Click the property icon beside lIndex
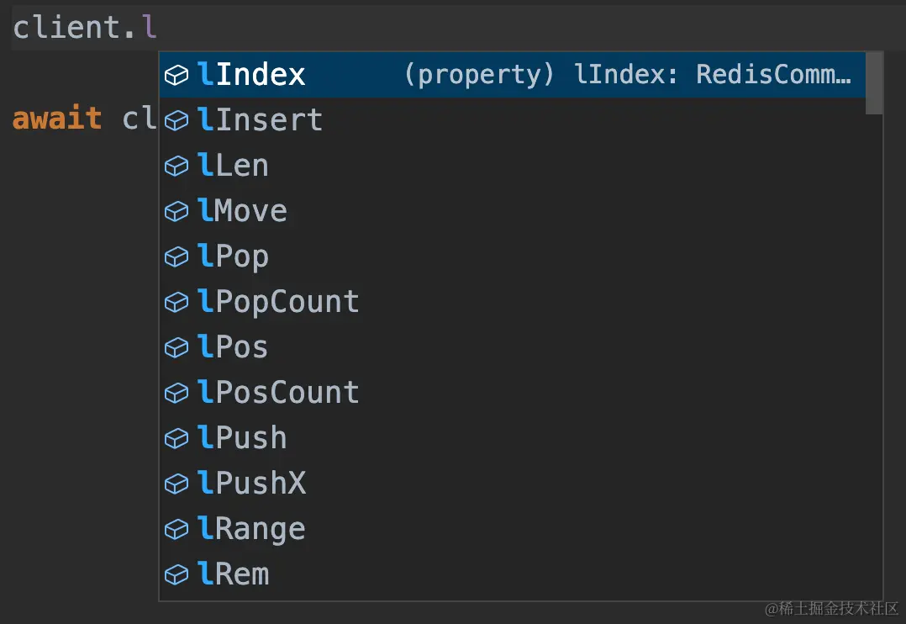Screen dimensions: 906x624 click(x=176, y=75)
